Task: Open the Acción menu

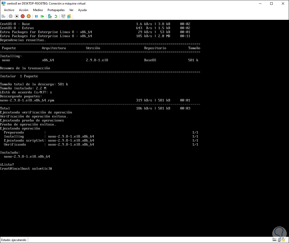Action: [x=24, y=10]
